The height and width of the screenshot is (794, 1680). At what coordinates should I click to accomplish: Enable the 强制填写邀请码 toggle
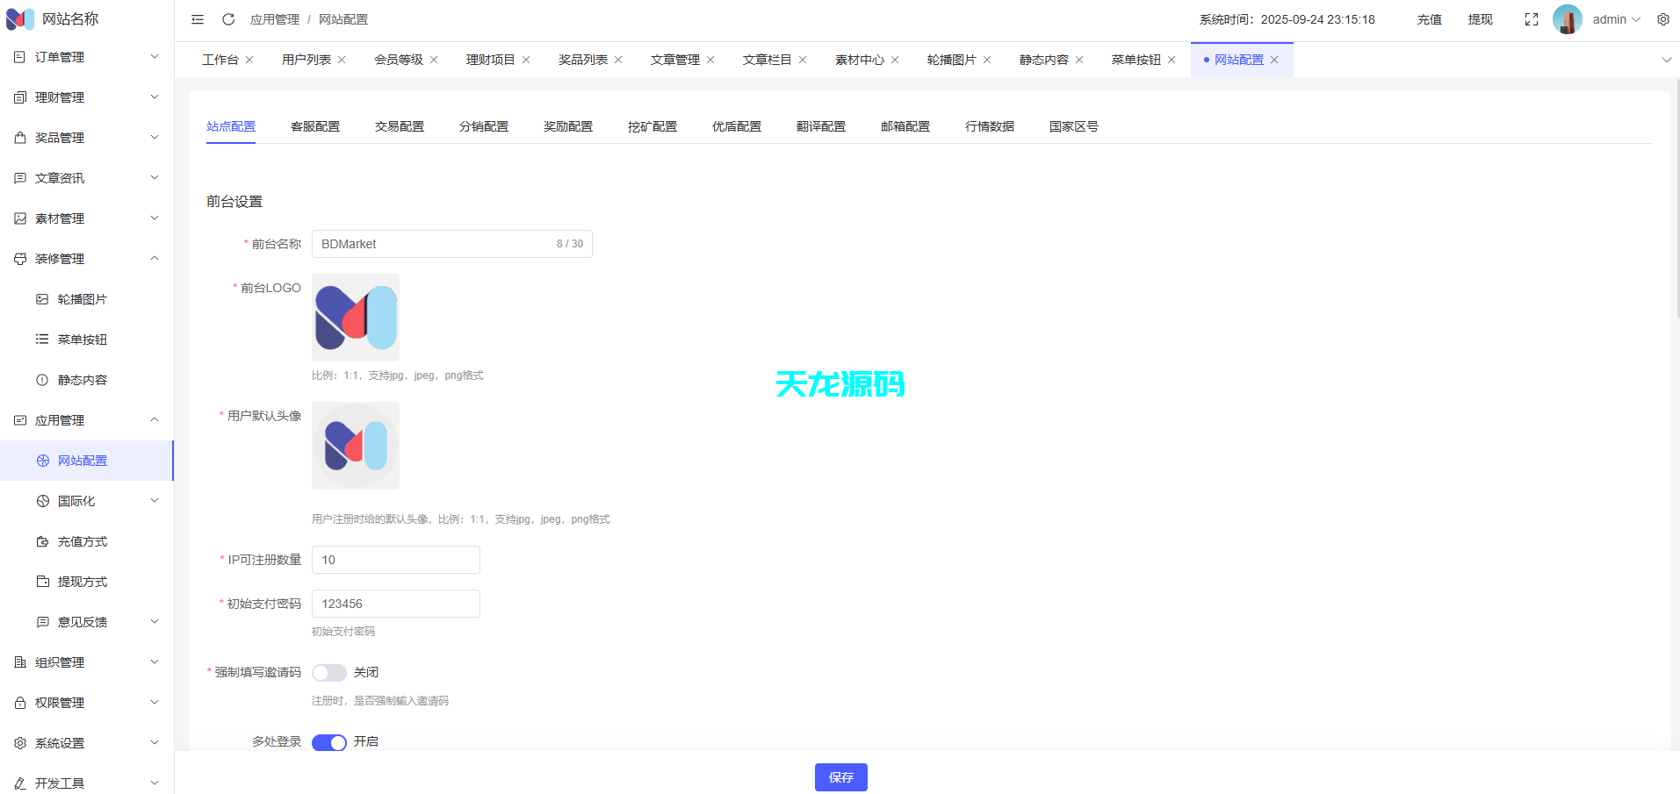(x=328, y=672)
